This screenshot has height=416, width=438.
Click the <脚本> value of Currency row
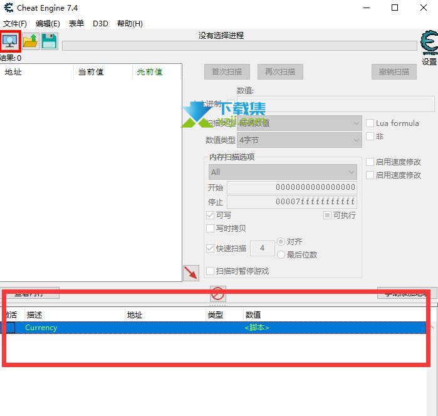point(257,328)
